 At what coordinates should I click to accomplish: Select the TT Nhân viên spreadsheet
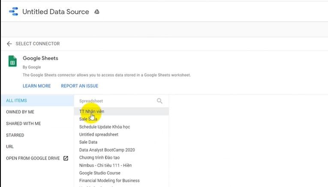click(x=92, y=112)
